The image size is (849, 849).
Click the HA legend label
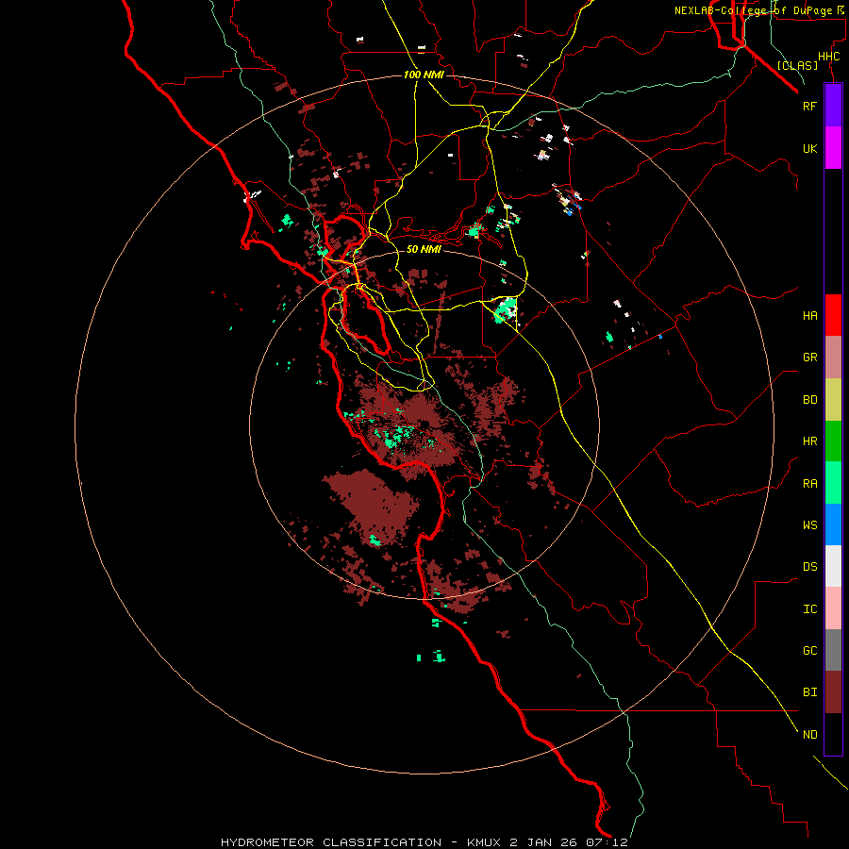(x=809, y=316)
